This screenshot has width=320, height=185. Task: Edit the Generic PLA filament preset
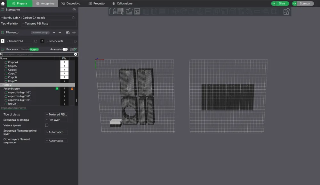point(36,41)
